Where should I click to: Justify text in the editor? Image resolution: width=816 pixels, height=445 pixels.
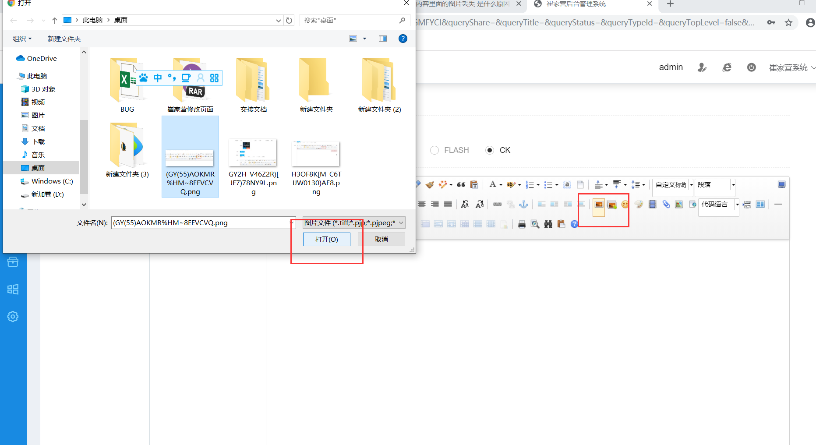click(x=448, y=205)
